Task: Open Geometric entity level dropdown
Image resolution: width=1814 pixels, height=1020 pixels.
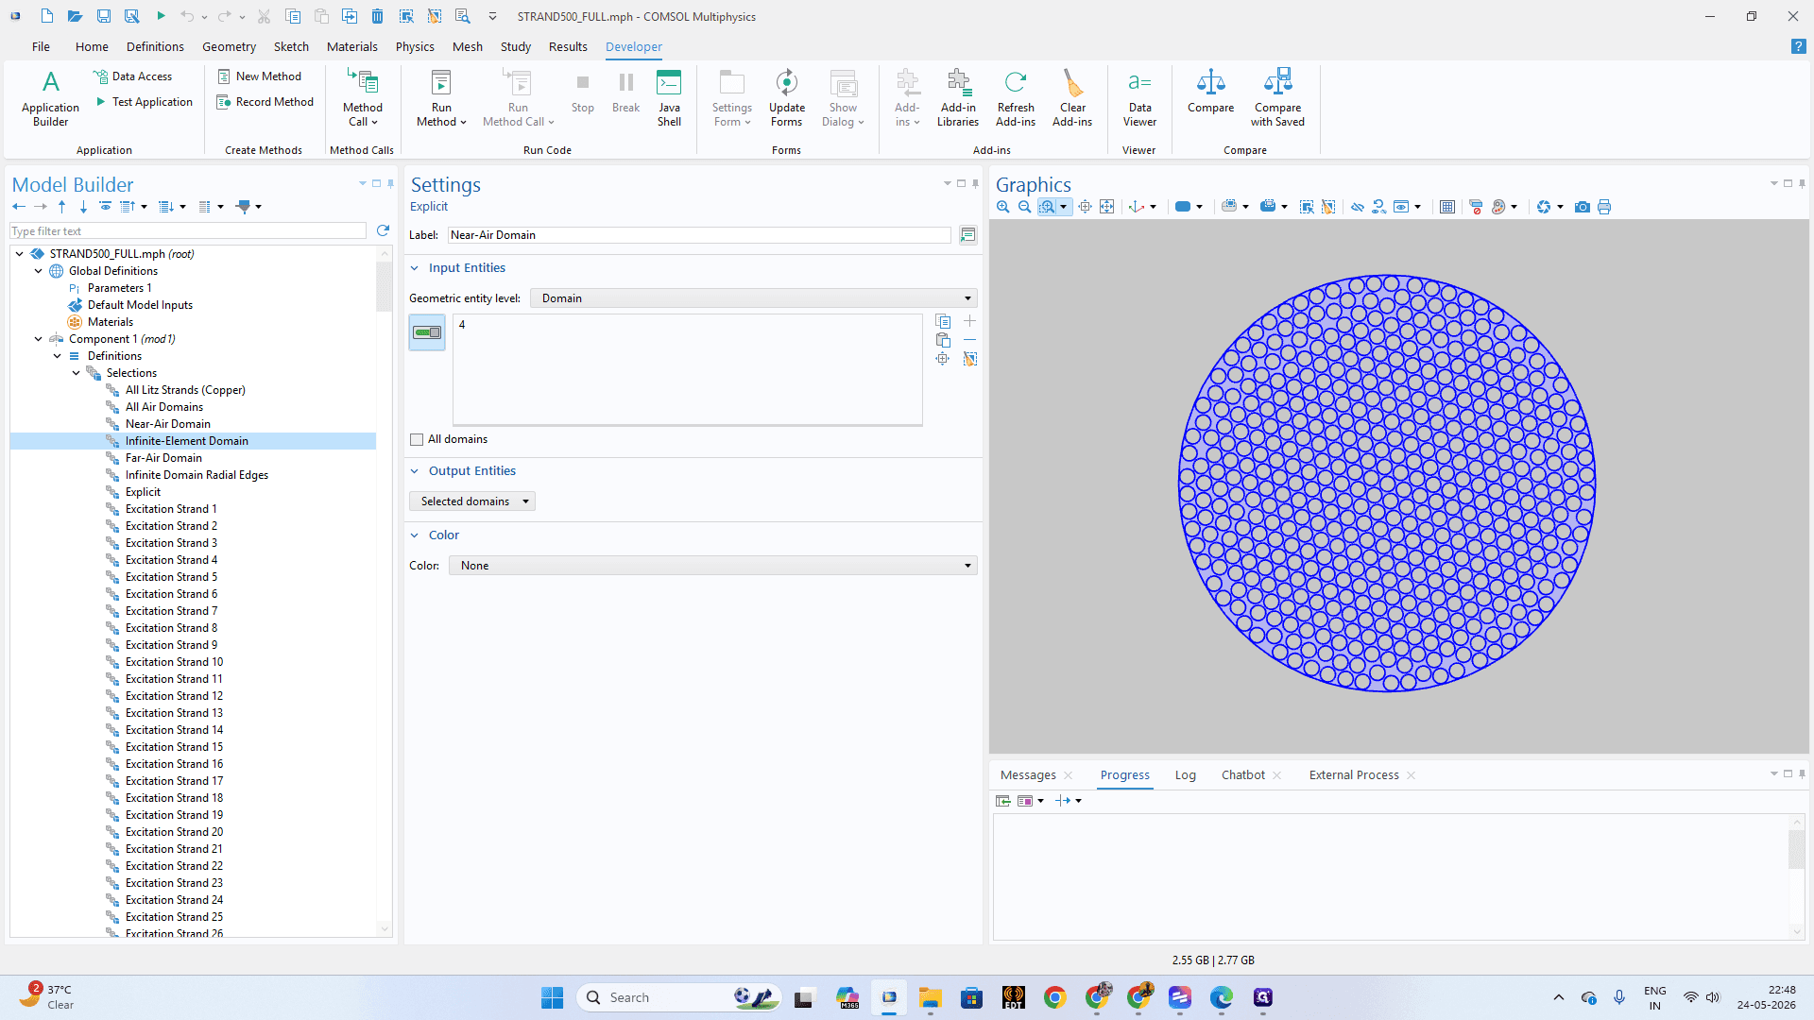Action: pos(753,298)
